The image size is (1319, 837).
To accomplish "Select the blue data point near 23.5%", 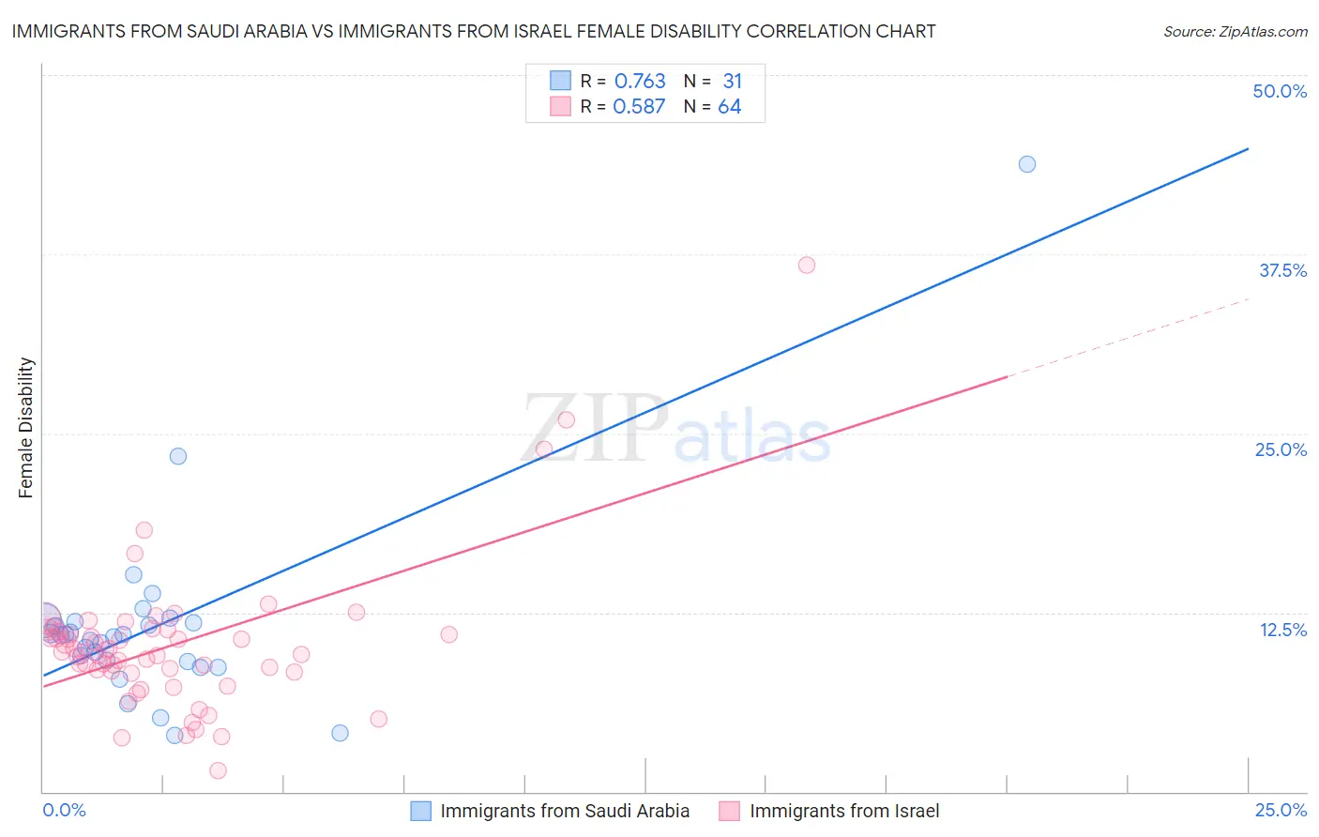I will click(x=178, y=456).
